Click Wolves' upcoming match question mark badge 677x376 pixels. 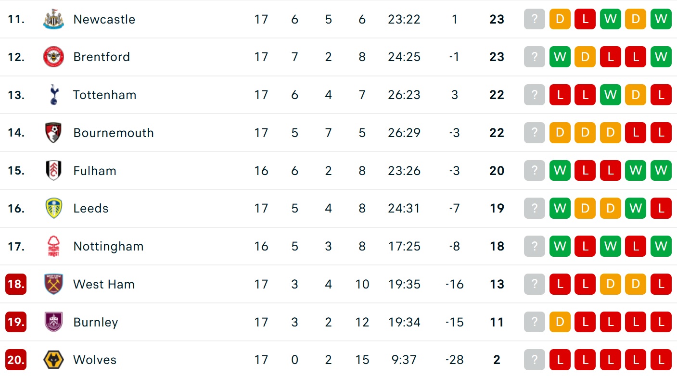(x=535, y=360)
